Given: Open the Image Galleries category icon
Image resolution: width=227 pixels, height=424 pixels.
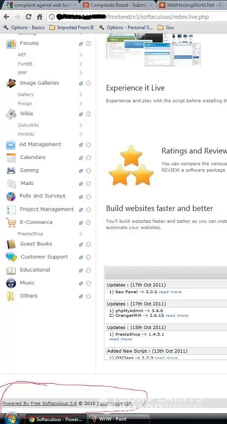Looking at the screenshot, I should coord(11,83).
